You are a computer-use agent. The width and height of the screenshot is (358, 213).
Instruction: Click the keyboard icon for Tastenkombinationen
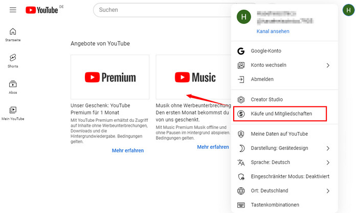241,205
